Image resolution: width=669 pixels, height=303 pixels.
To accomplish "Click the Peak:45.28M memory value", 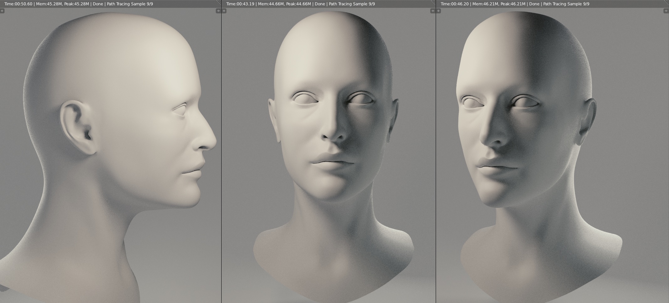I will [x=76, y=4].
